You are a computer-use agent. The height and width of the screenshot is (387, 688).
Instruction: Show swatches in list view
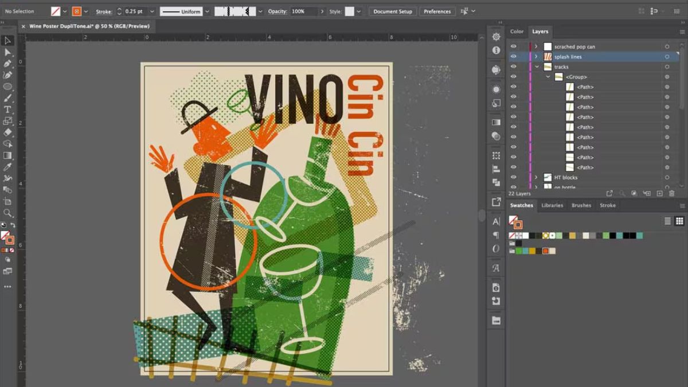click(668, 221)
